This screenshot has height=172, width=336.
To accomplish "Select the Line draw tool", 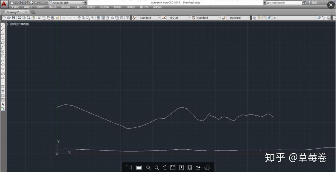I will [3, 25].
